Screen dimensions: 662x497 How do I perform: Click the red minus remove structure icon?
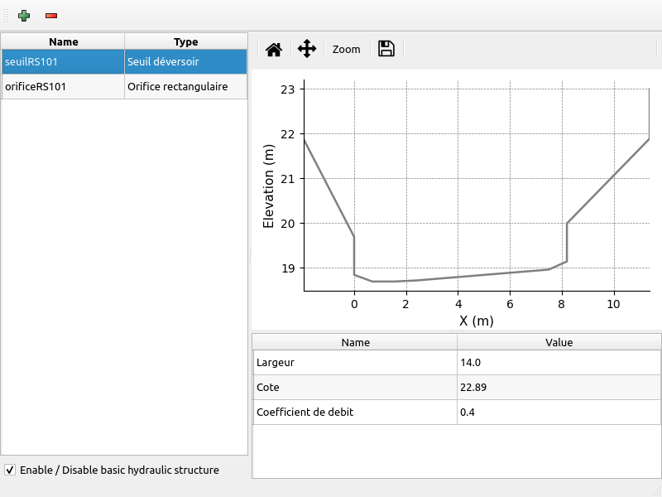[51, 16]
